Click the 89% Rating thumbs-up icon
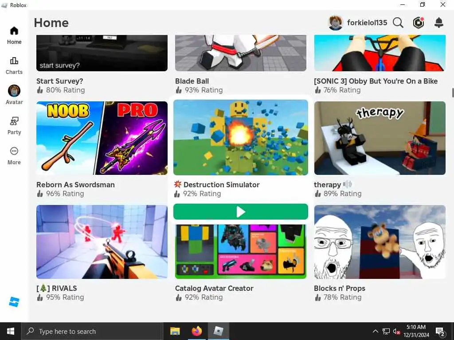The image size is (454, 340). click(317, 193)
